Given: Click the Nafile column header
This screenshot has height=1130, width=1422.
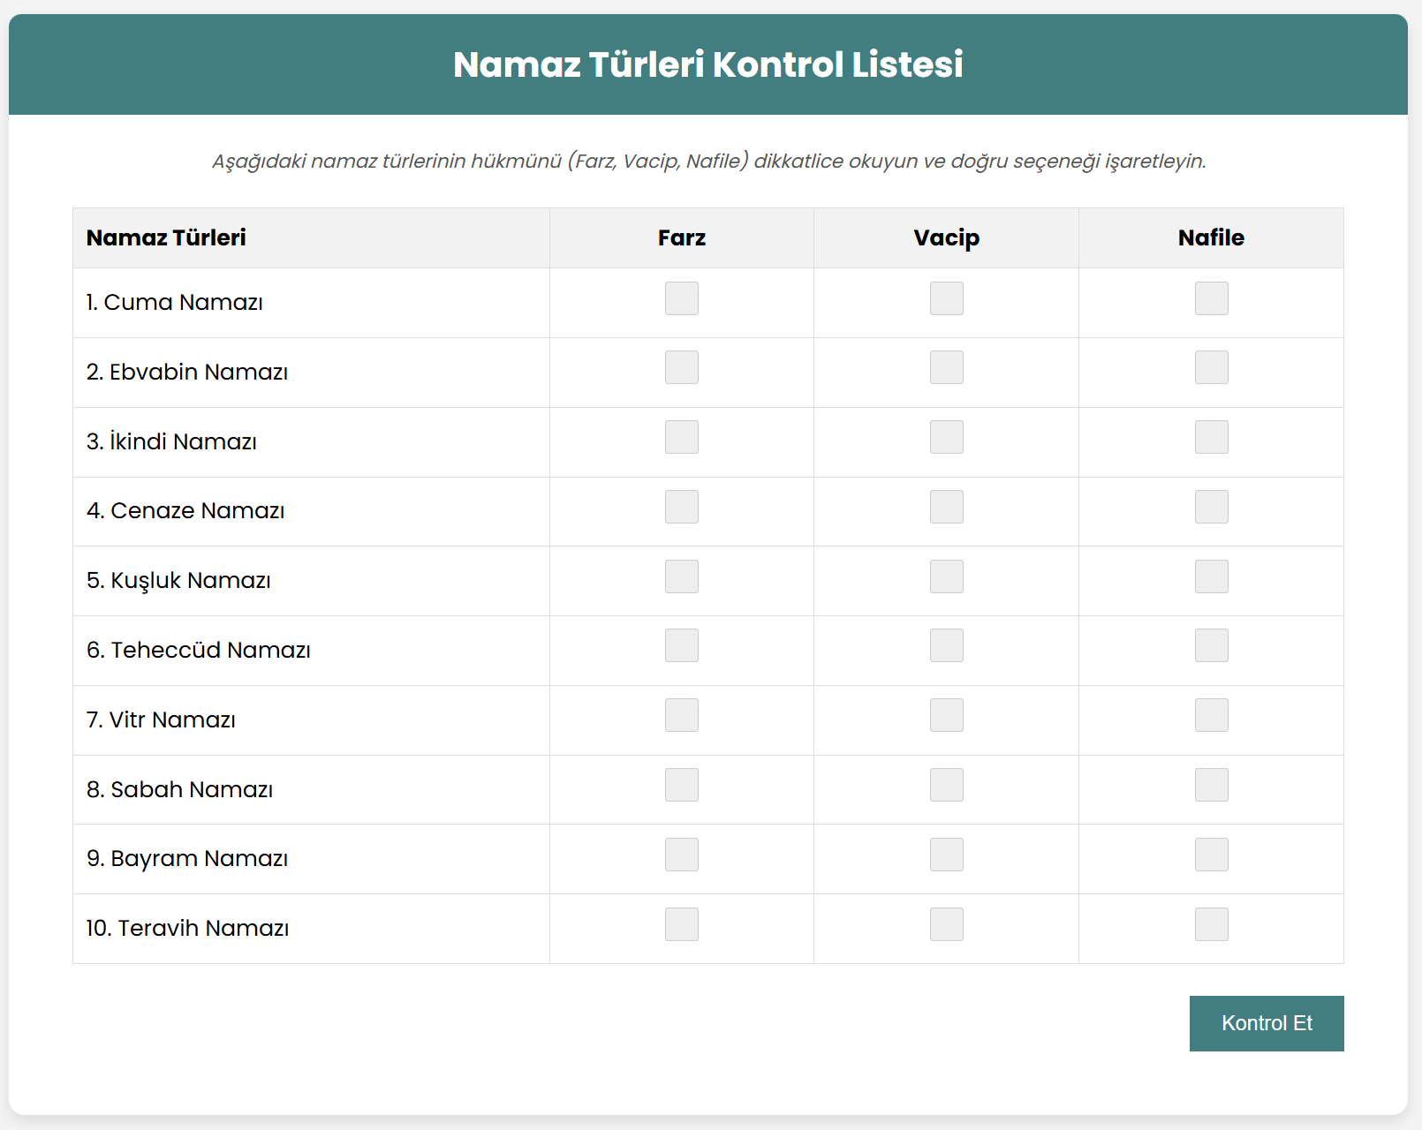Looking at the screenshot, I should click(x=1211, y=237).
